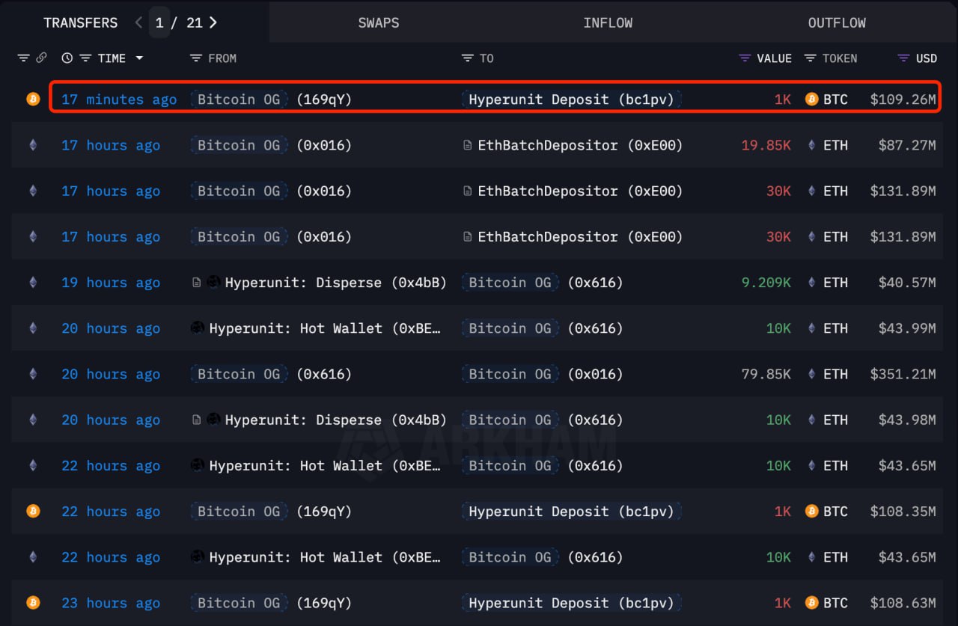Click Hyperunit logo in the $43.99M row
Viewport: 958px width, 626px height.
click(x=198, y=328)
